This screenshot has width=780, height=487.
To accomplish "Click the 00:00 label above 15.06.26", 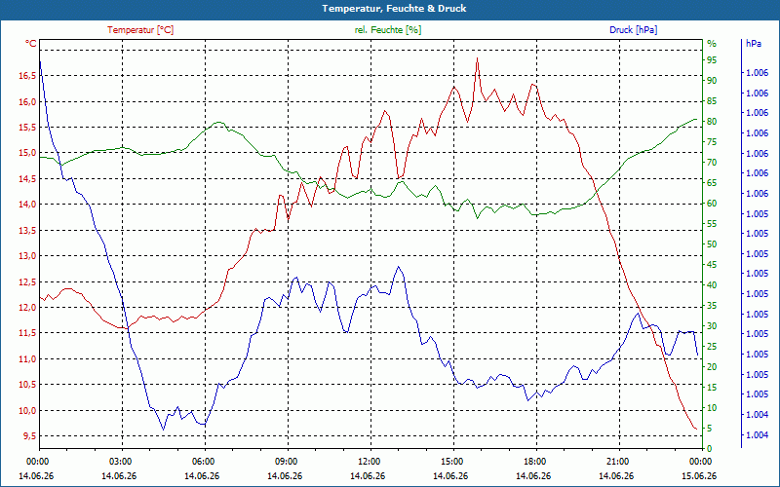I will [x=699, y=462].
